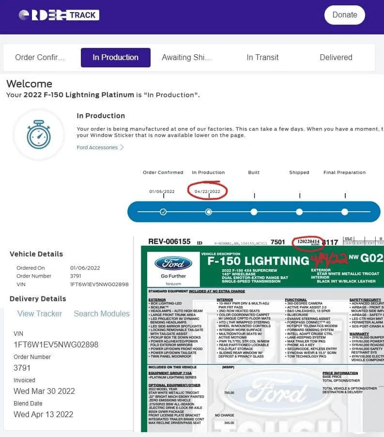This screenshot has width=384, height=437.
Task: Click the Shipped label above the progress bar
Action: point(299,172)
